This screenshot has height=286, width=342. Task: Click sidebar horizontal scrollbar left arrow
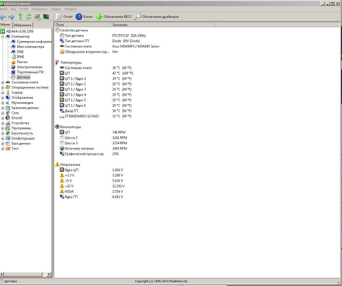point(2,274)
